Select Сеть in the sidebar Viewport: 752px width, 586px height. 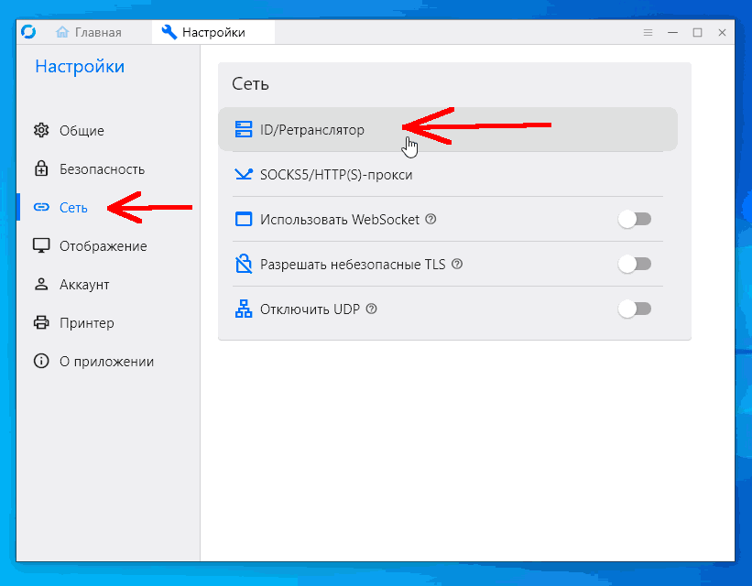108,207
